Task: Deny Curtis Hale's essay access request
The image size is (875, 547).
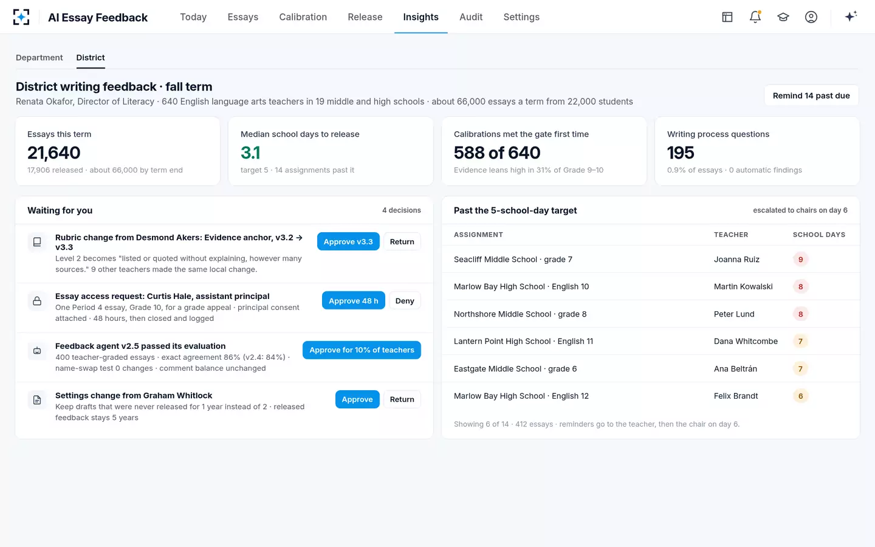Action: 405,301
